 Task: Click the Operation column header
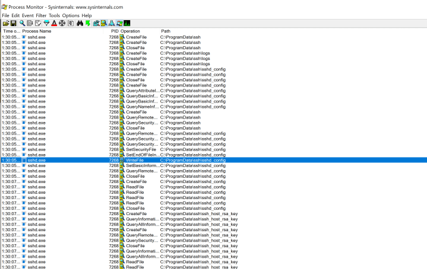click(x=130, y=31)
